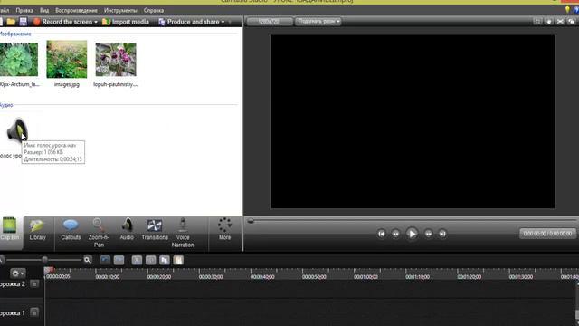This screenshot has height=326, width=579.
Task: Open the Transitions tab
Action: [x=155, y=230]
